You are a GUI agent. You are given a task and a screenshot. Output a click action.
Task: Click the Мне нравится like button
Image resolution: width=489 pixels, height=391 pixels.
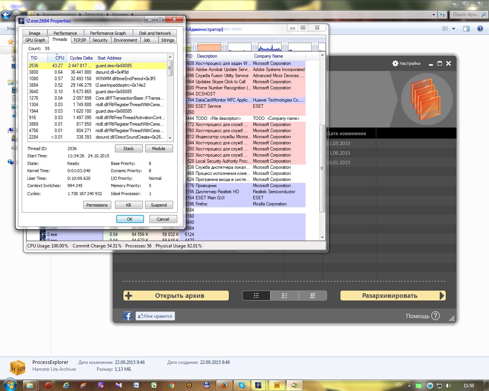click(x=155, y=316)
